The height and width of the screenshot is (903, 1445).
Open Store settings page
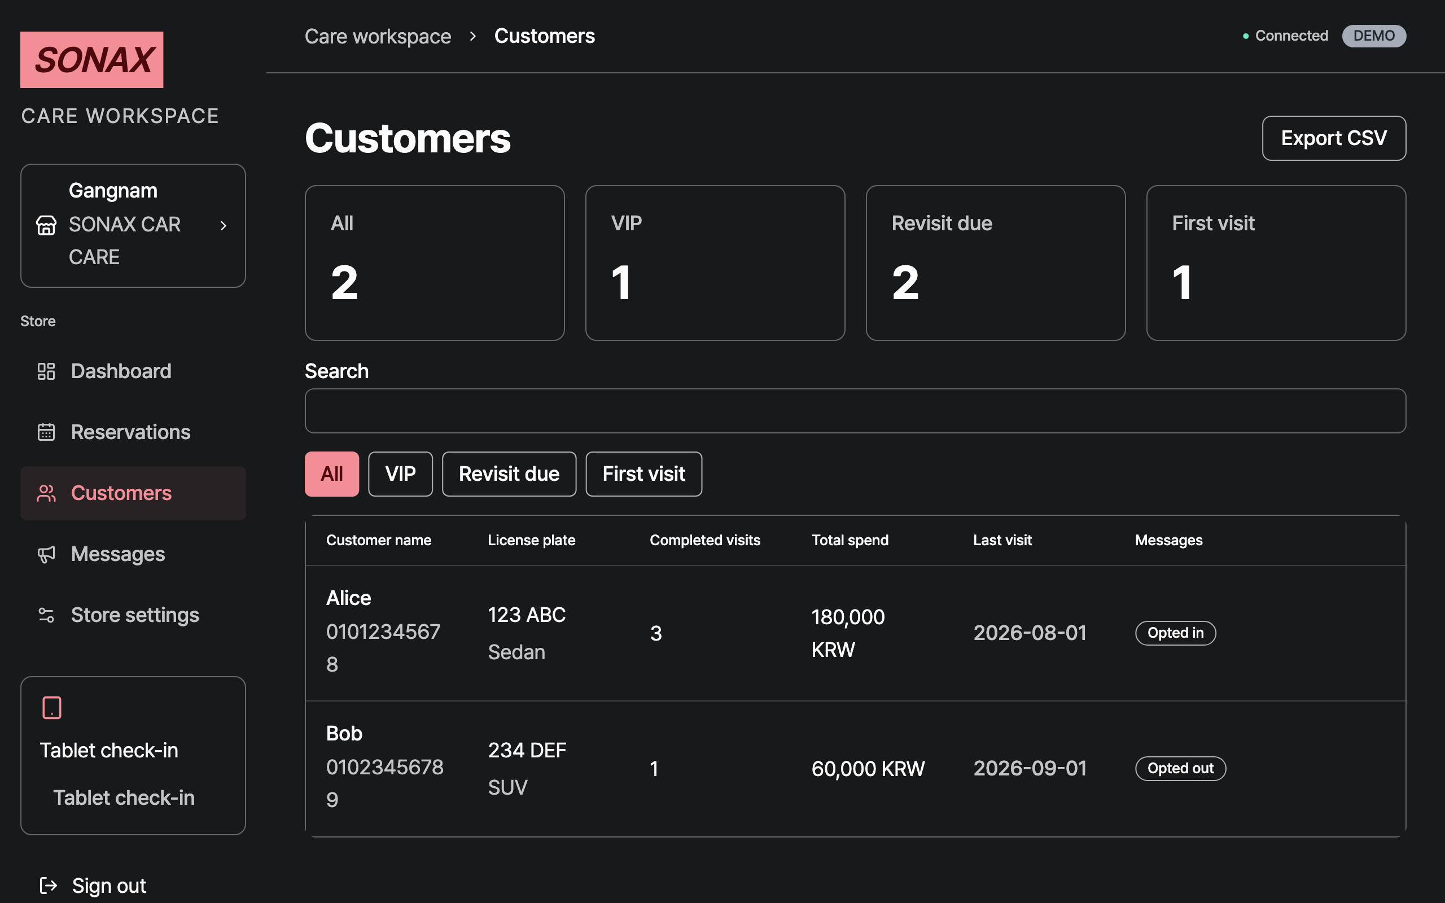(133, 615)
